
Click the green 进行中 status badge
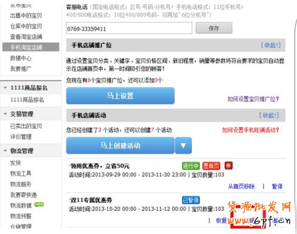click(190, 166)
